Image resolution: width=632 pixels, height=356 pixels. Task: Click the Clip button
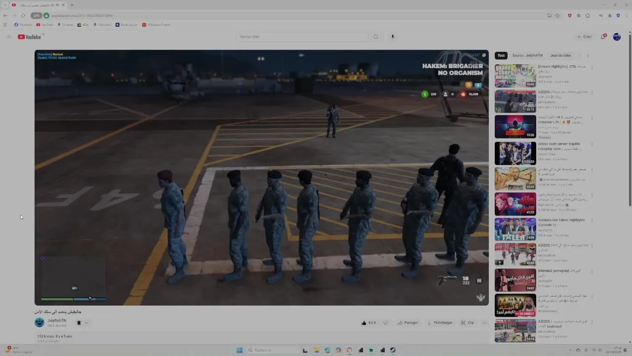468,323
